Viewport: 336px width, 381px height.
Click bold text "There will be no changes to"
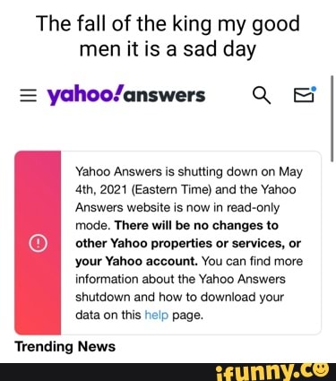[x=196, y=226]
